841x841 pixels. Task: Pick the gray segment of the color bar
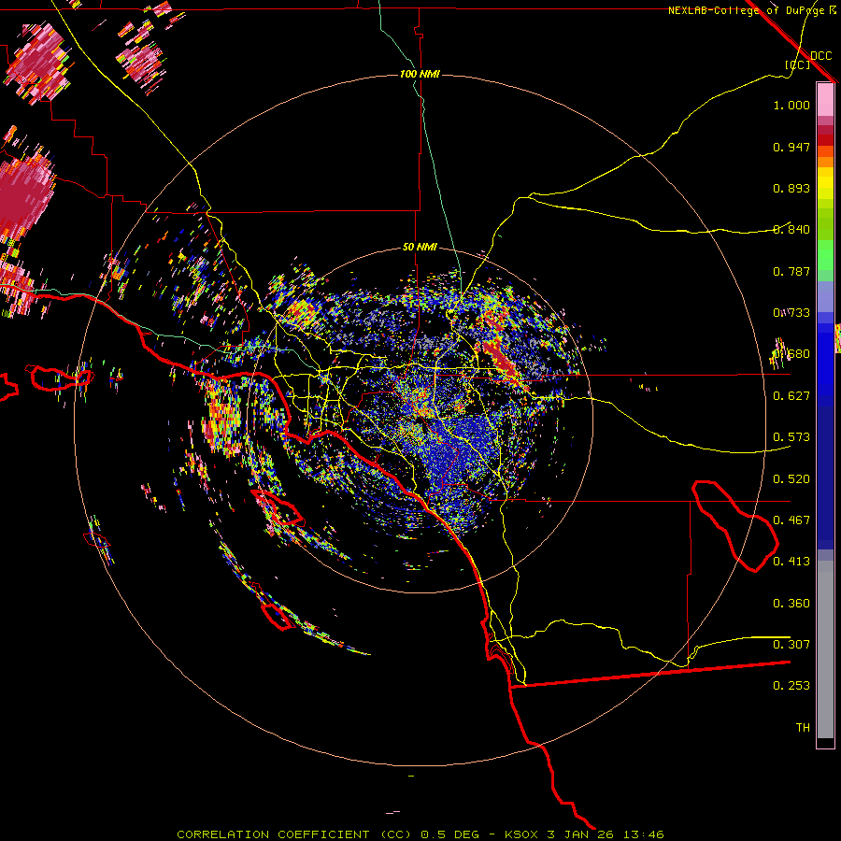825,649
